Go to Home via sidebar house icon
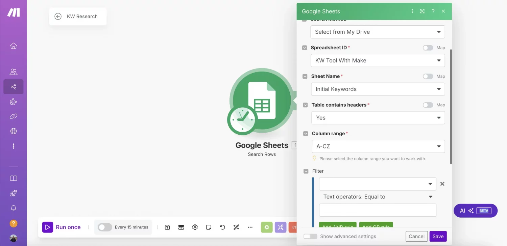Screen dimensions: 507x246 (x=14, y=46)
